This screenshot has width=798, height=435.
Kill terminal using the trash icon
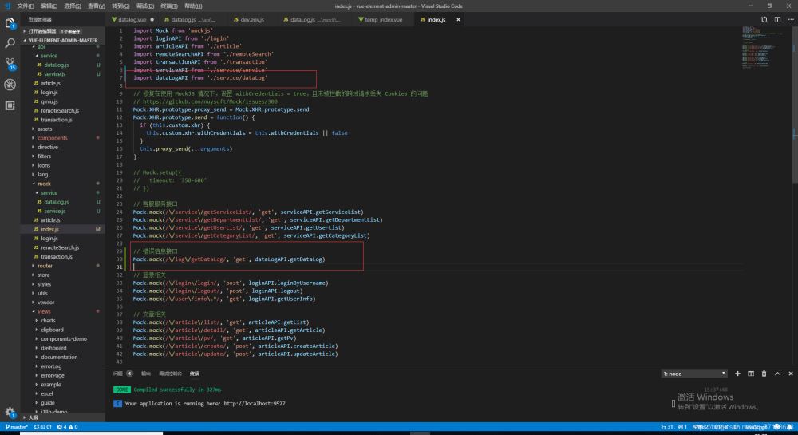tap(764, 373)
